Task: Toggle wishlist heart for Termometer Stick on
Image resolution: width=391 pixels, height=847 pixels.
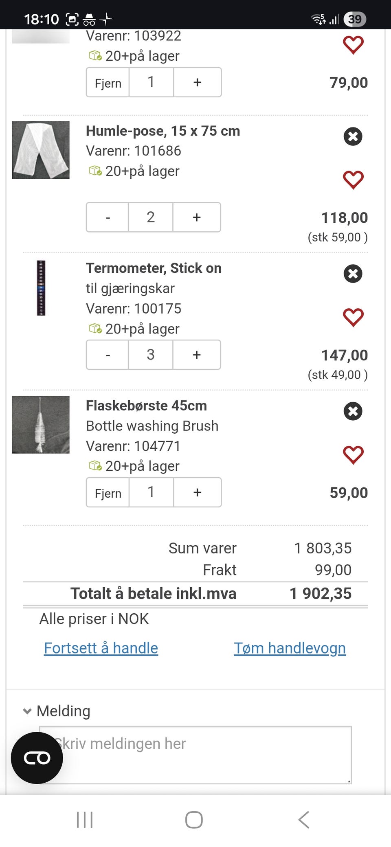Action: pos(353,317)
